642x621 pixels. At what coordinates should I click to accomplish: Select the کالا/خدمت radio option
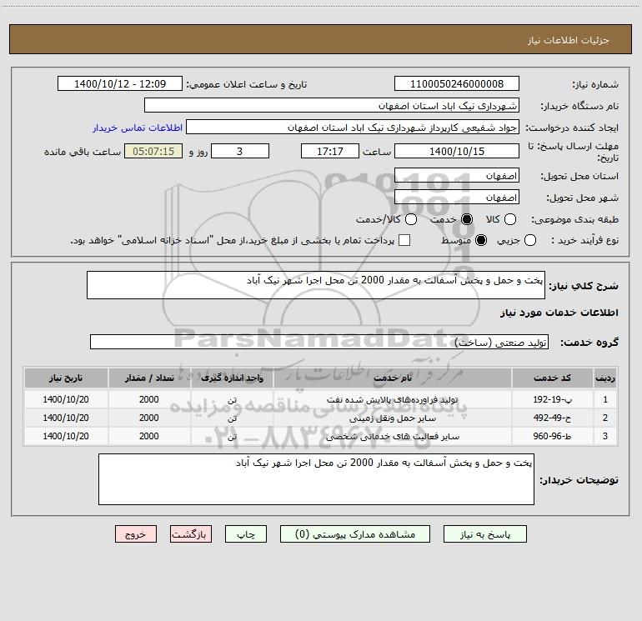(x=411, y=219)
